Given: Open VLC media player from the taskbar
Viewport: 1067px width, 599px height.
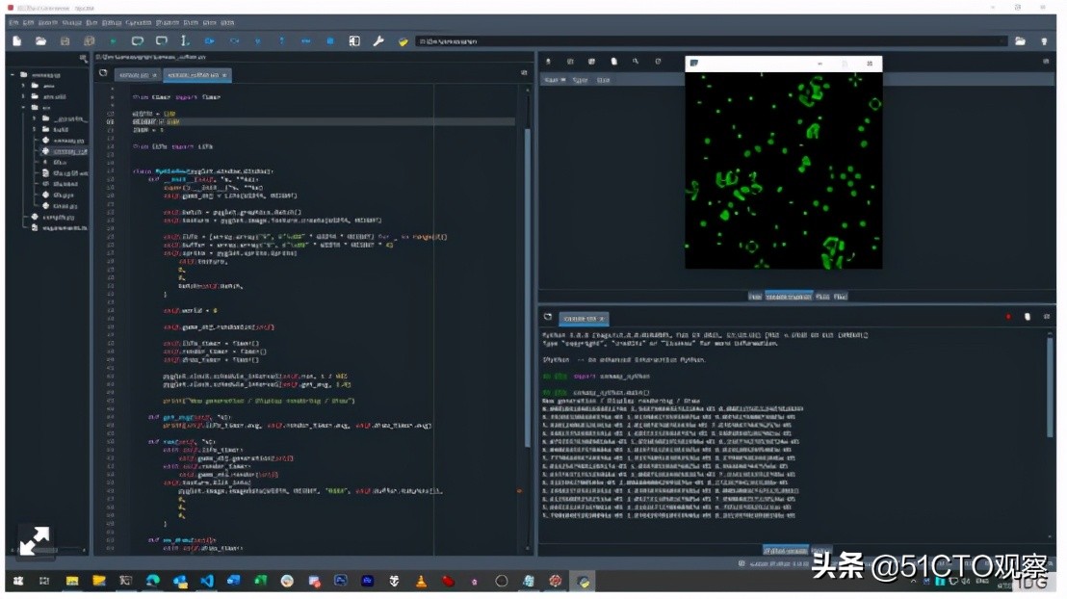Looking at the screenshot, I should (x=421, y=581).
